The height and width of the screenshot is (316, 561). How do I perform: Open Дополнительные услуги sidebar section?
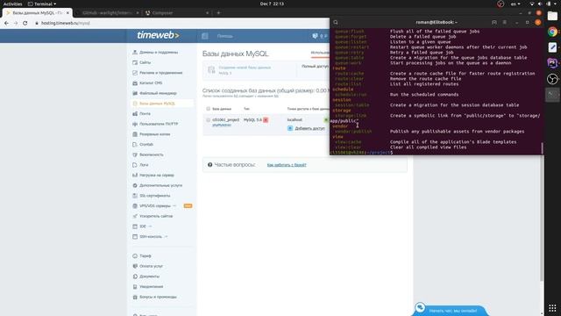pos(160,185)
